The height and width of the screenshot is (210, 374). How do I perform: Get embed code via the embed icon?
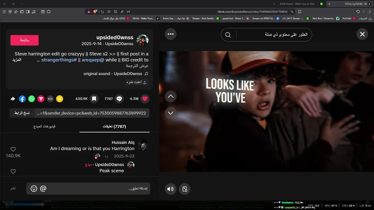click(50, 99)
